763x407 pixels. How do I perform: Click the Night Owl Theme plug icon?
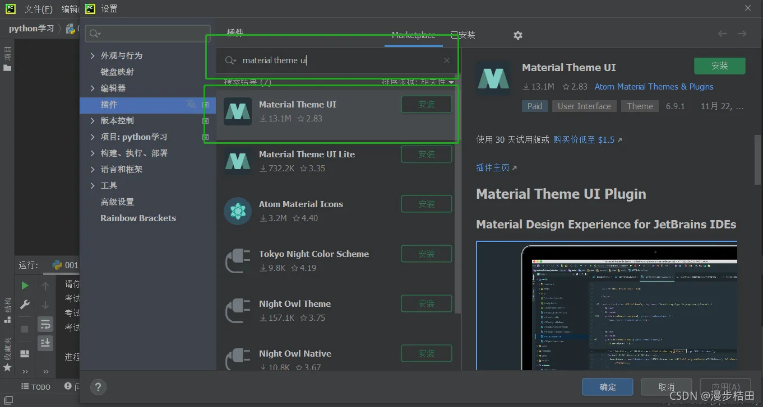238,310
